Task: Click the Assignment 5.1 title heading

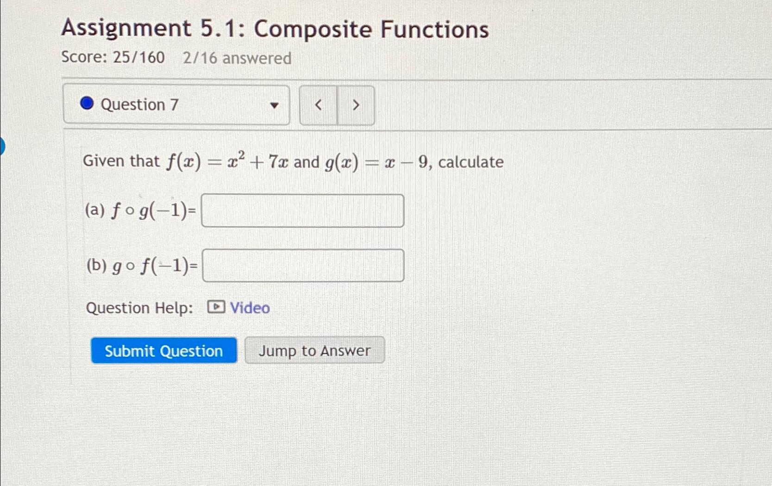Action: pyautogui.click(x=275, y=29)
